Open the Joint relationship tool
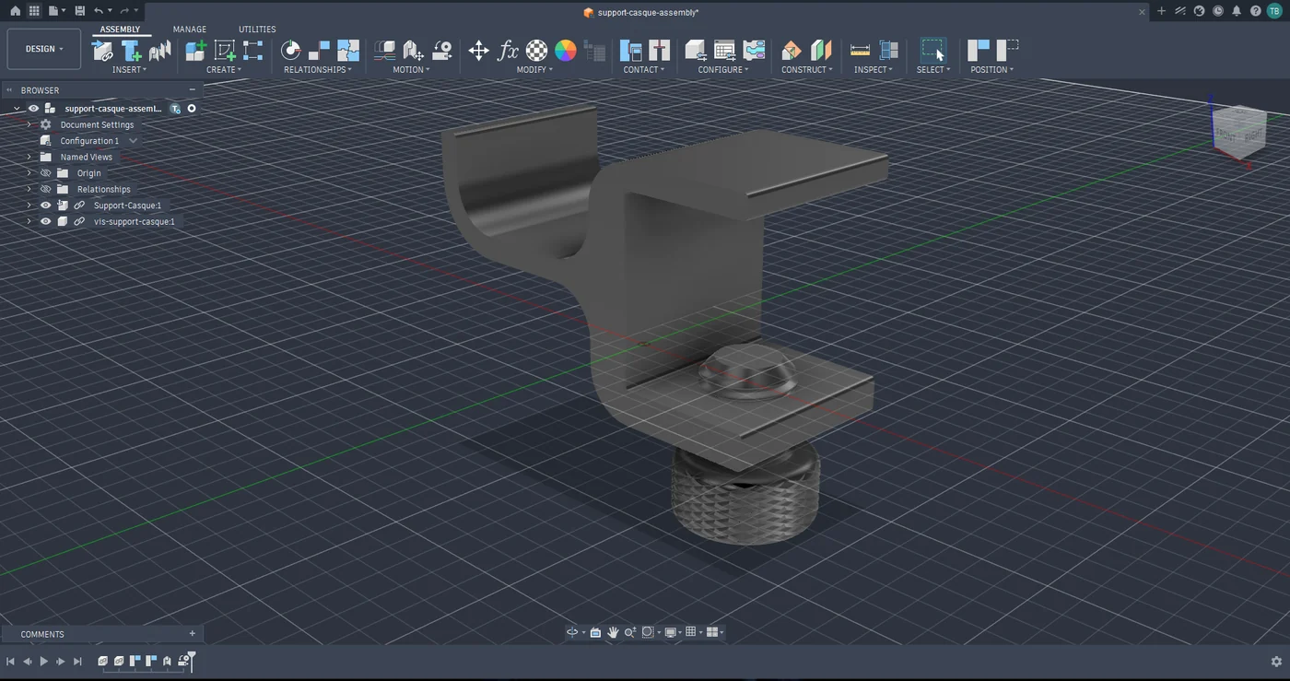 click(x=291, y=50)
